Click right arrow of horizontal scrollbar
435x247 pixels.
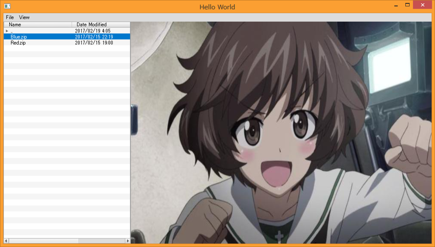pyautogui.click(x=127, y=241)
